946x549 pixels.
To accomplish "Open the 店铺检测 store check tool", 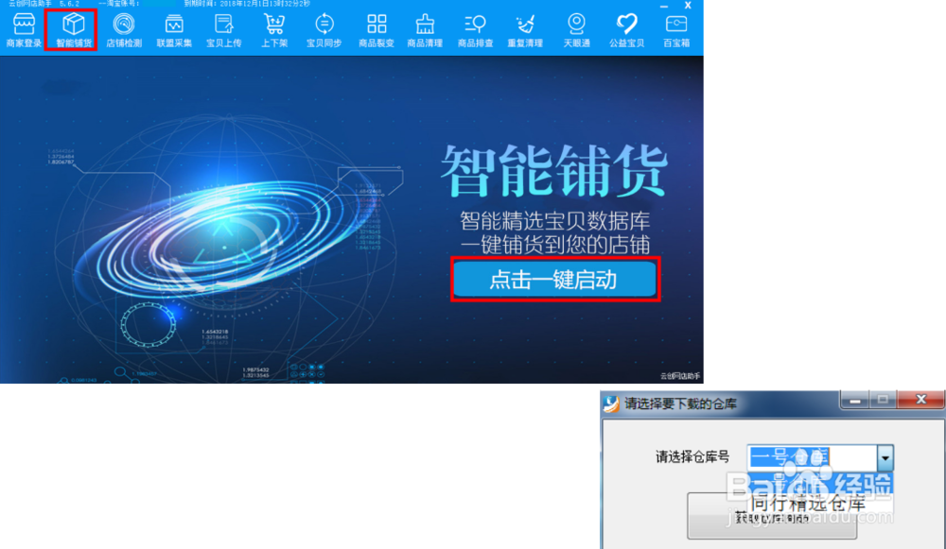I will pyautogui.click(x=124, y=30).
